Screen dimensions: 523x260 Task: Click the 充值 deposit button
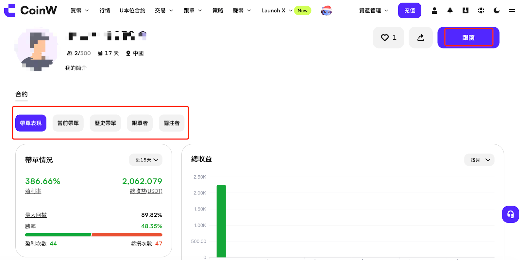click(410, 10)
